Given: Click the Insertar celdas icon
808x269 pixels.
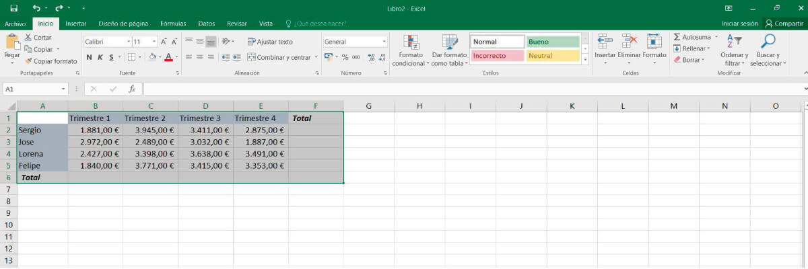Looking at the screenshot, I should pos(605,42).
